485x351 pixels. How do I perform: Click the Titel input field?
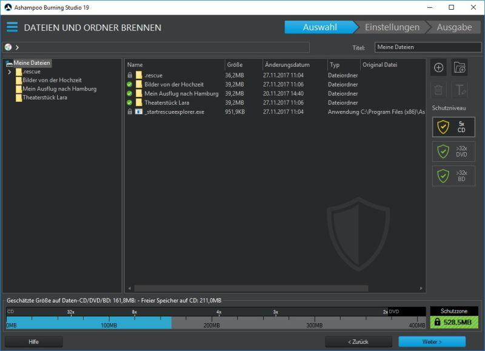(427, 47)
